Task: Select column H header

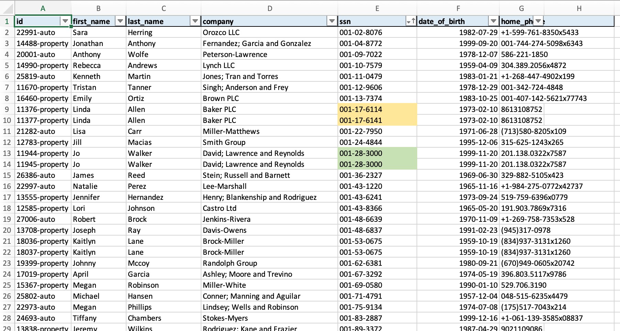Action: 579,8
